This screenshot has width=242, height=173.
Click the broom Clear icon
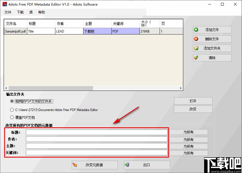(x=196, y=57)
